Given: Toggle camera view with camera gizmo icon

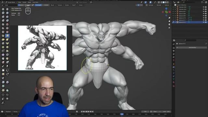Looking at the screenshot, I should pos(169,25).
